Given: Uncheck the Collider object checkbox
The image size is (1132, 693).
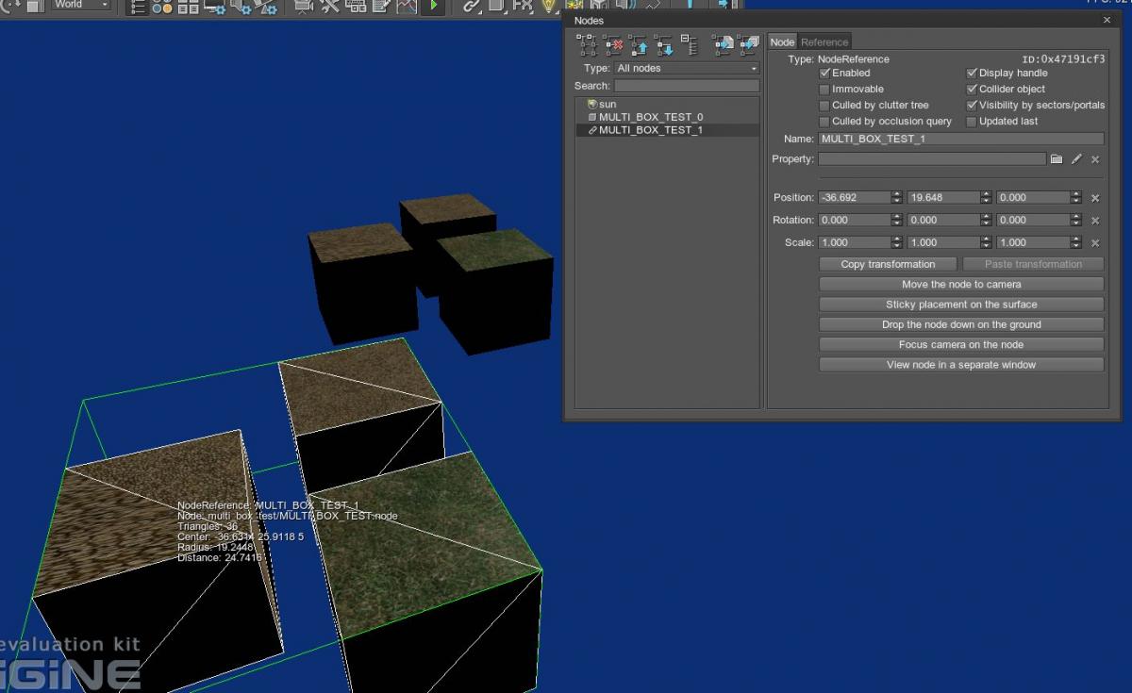Looking at the screenshot, I should coord(973,90).
